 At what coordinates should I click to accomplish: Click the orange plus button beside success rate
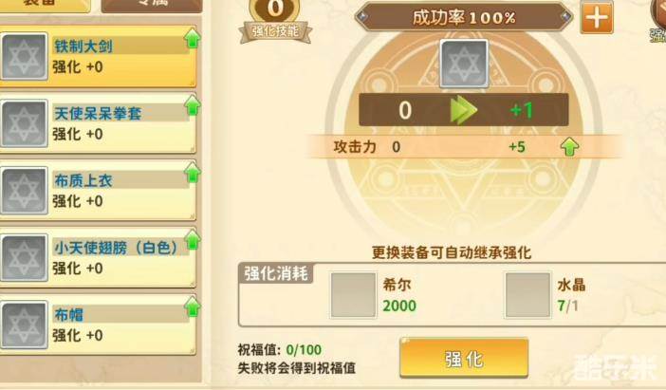coord(597,17)
